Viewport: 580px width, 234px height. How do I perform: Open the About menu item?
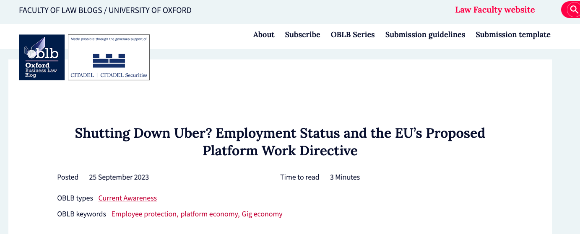tap(264, 35)
